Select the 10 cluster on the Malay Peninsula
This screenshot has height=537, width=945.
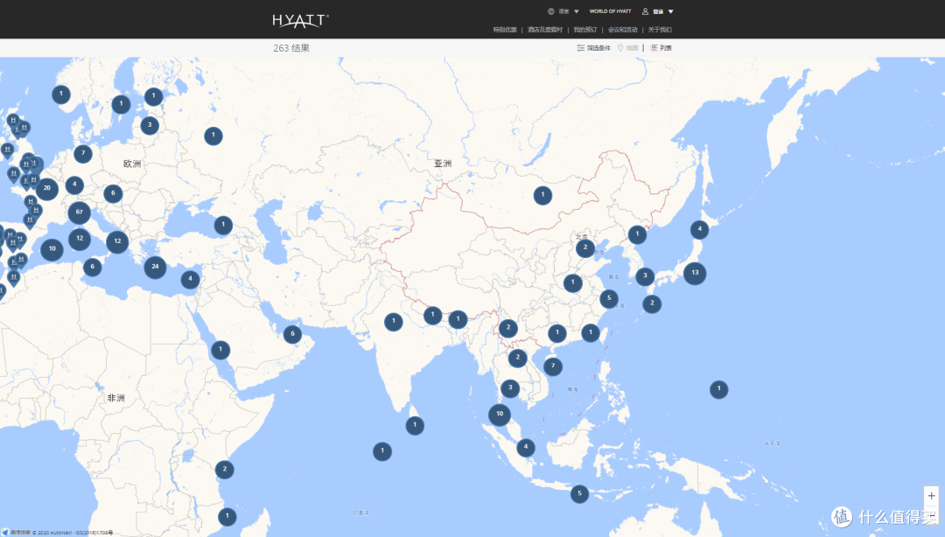[x=500, y=414]
